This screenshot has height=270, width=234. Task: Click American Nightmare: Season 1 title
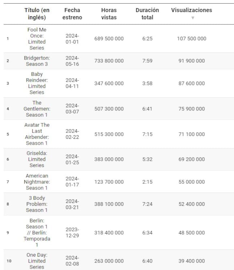[37, 182]
